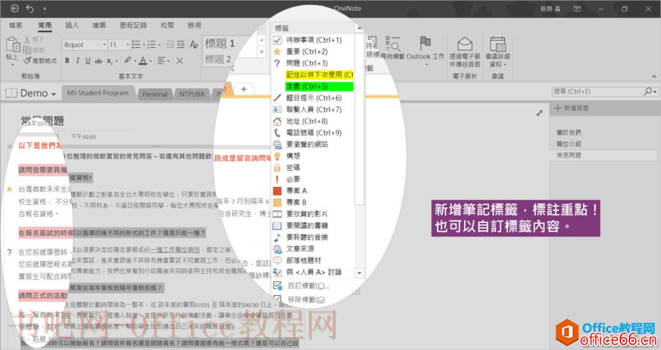
Task: Toggle Underline formatting
Action: tap(88, 61)
